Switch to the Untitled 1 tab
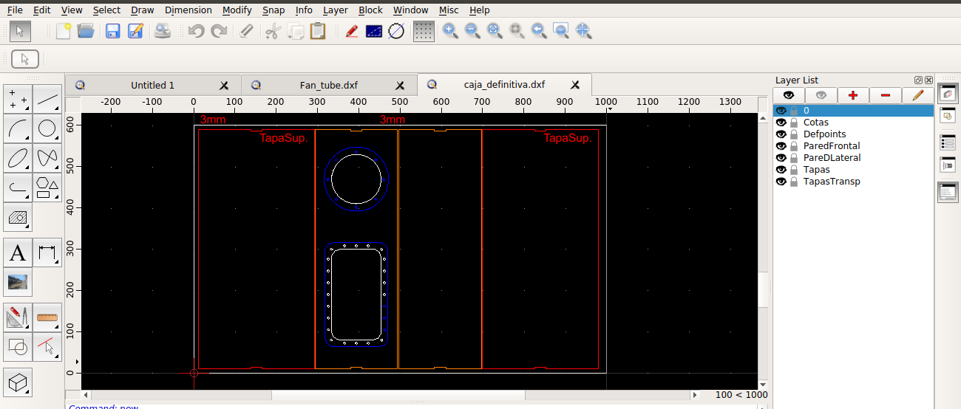Image resolution: width=961 pixels, height=409 pixels. (152, 85)
